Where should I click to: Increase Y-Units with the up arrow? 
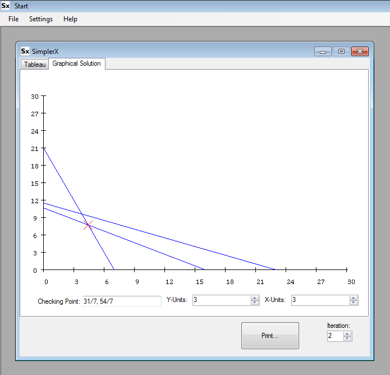point(254,298)
